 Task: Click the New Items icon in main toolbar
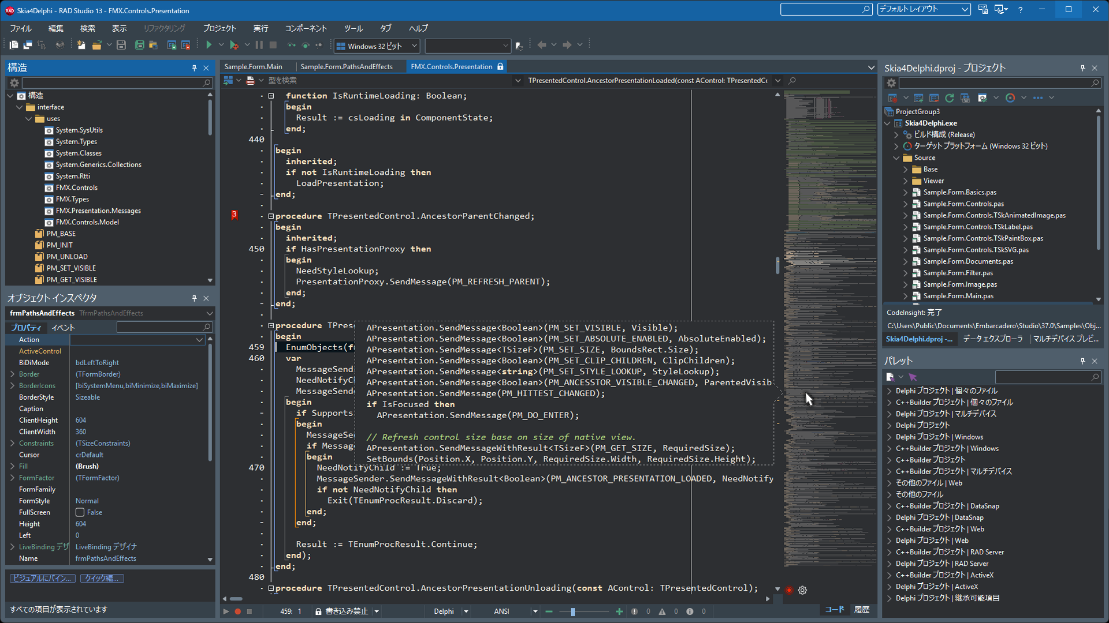81,45
